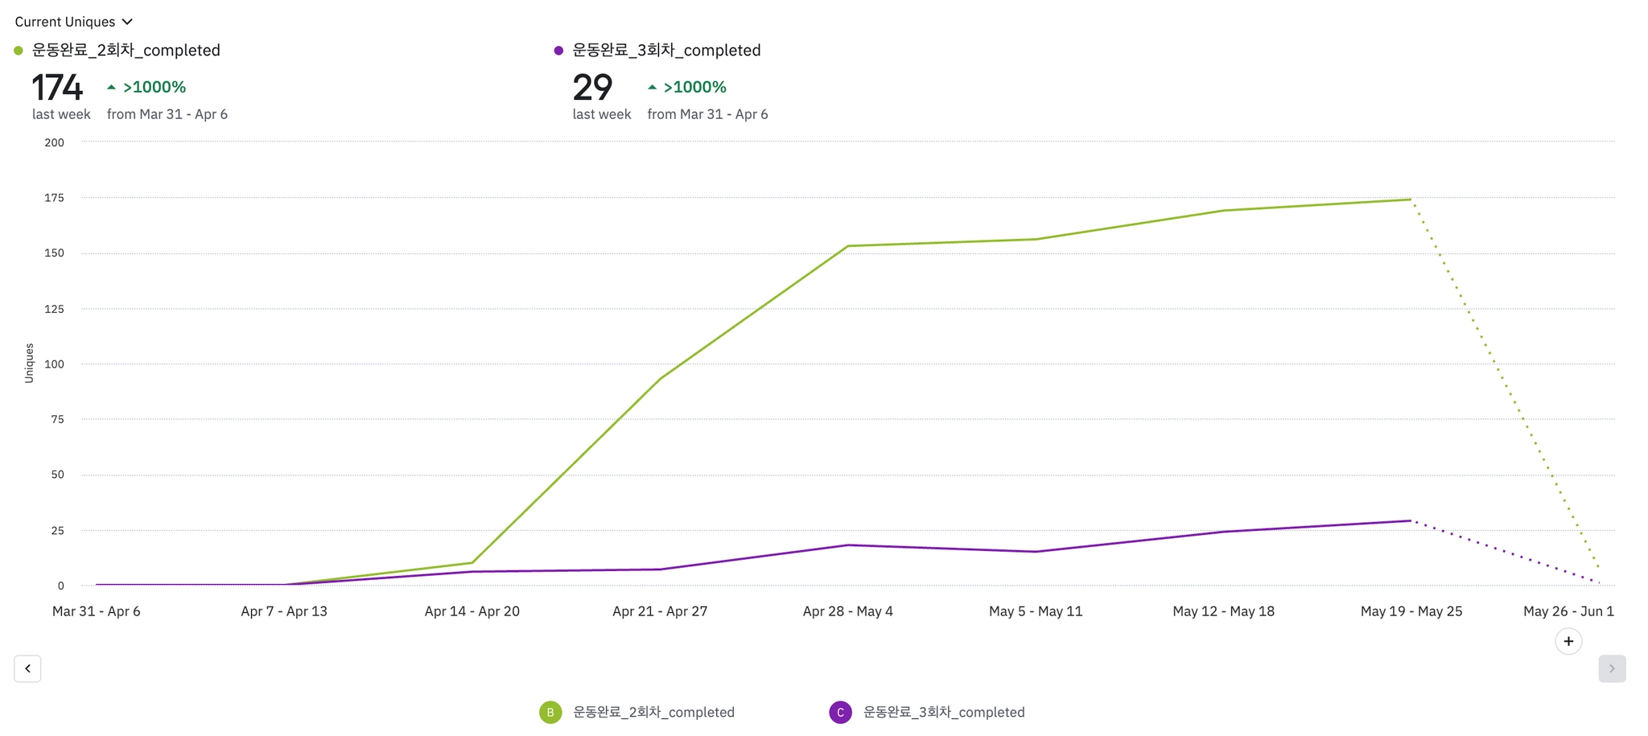Open the Current Uniques dropdown
The image size is (1648, 736).
65,22
